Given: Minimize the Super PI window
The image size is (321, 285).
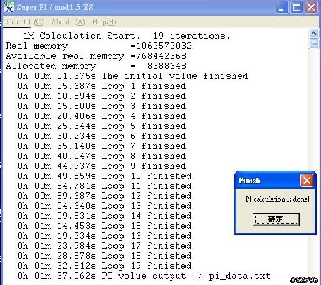Looking at the screenshot, I should point(282,7).
